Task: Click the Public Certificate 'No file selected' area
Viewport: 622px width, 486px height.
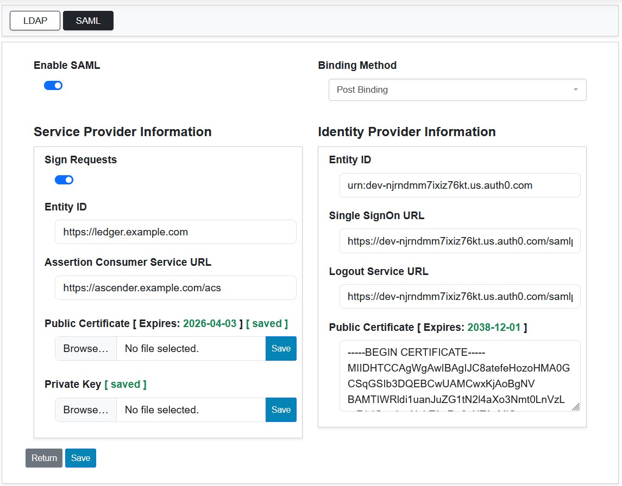Action: coord(191,349)
